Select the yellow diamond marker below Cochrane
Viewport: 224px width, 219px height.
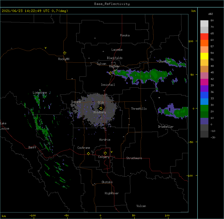(88, 153)
